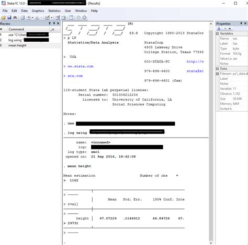Click the previous variable arrow in Properties
The image size is (248, 245).
[x=226, y=29]
